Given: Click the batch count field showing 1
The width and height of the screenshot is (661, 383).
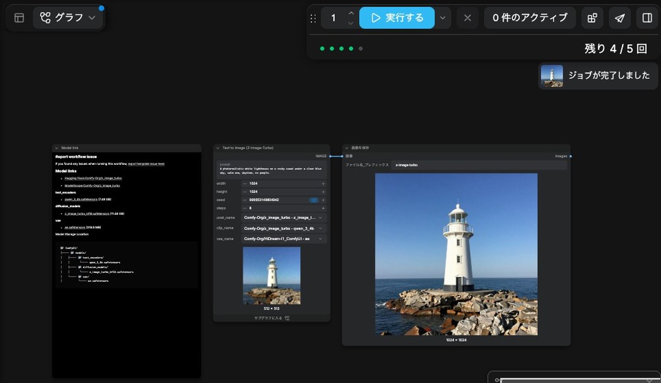Looking at the screenshot, I should (x=333, y=18).
